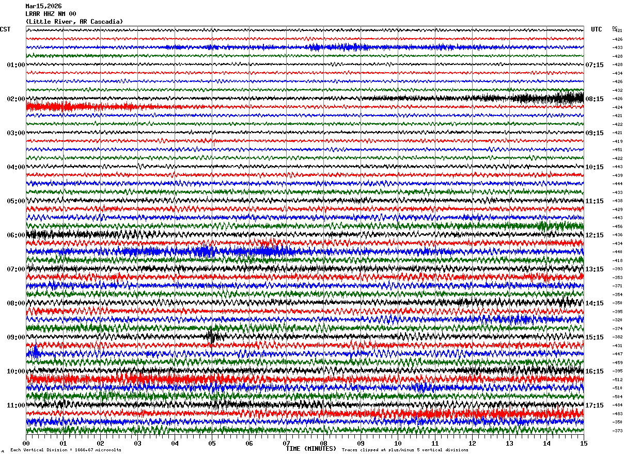Click the 05 minute axis tick label
Image resolution: width=625 pixels, height=457 pixels.
tap(212, 443)
